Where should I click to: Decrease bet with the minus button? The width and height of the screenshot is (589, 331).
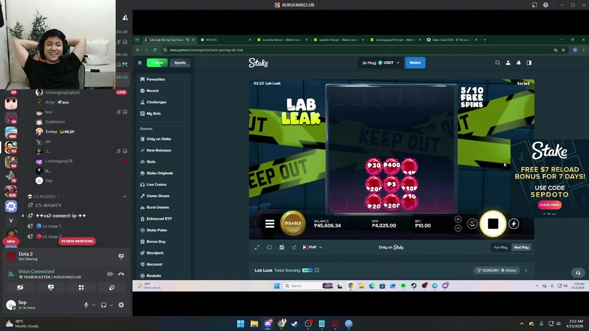458,228
